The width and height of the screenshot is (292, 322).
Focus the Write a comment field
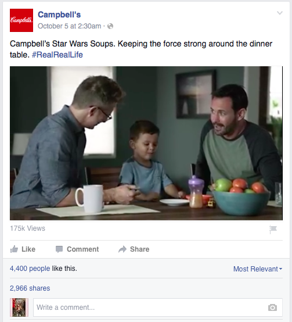(158, 307)
